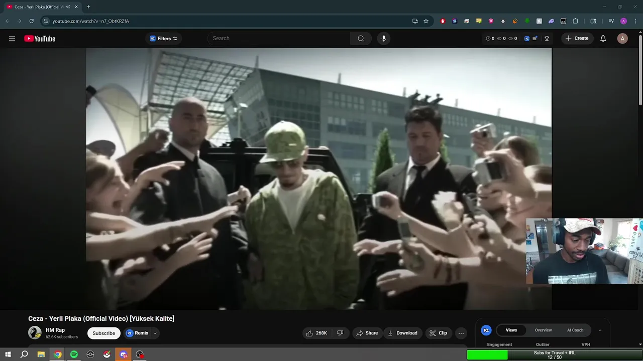Image resolution: width=643 pixels, height=361 pixels.
Task: Click the magnifier search submit button
Action: click(x=361, y=39)
